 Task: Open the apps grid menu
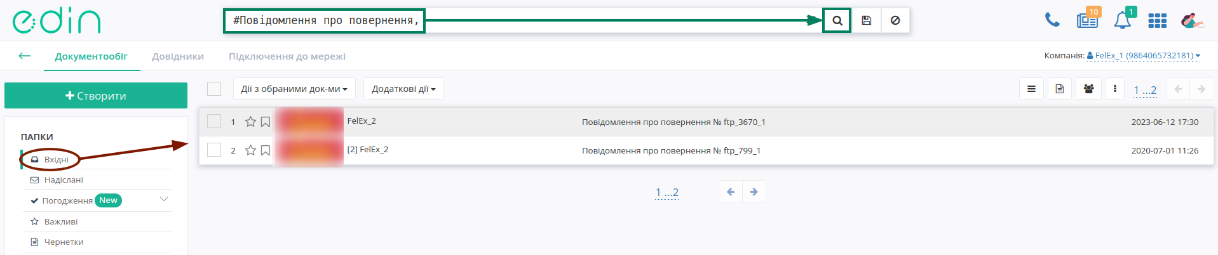pyautogui.click(x=1157, y=21)
